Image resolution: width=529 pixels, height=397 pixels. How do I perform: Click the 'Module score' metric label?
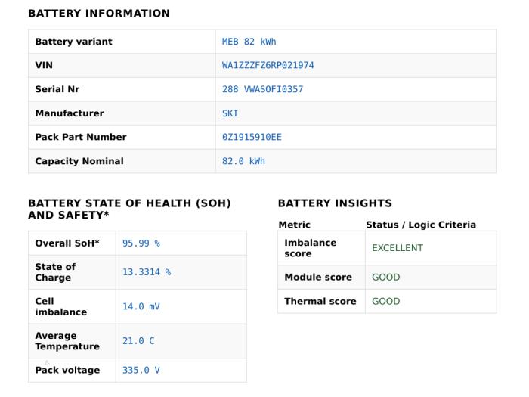[x=318, y=278]
